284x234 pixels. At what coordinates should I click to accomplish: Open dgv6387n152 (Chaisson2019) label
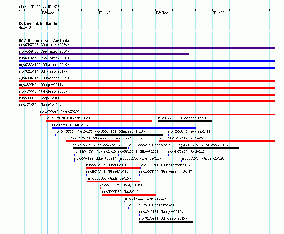click(x=203, y=145)
